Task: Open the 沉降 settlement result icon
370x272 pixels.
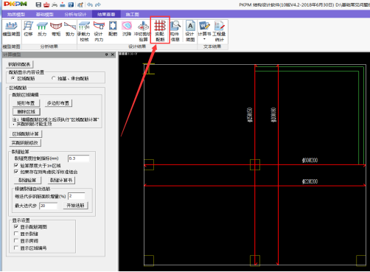Action: tap(127, 29)
